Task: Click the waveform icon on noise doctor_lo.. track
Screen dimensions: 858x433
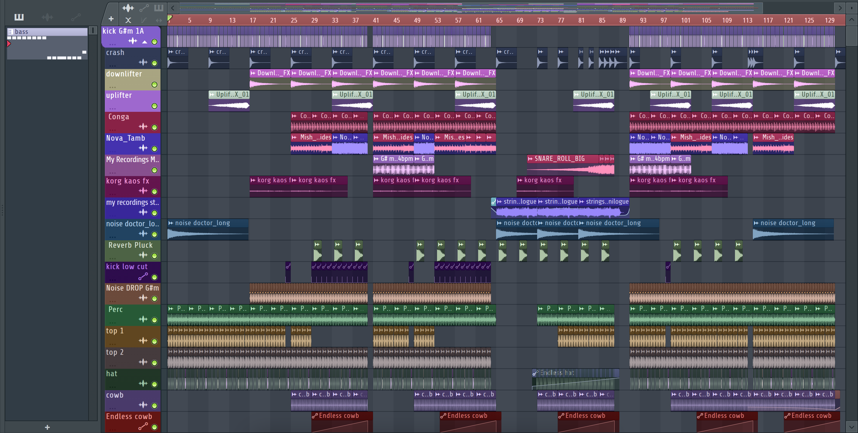Action: [143, 234]
